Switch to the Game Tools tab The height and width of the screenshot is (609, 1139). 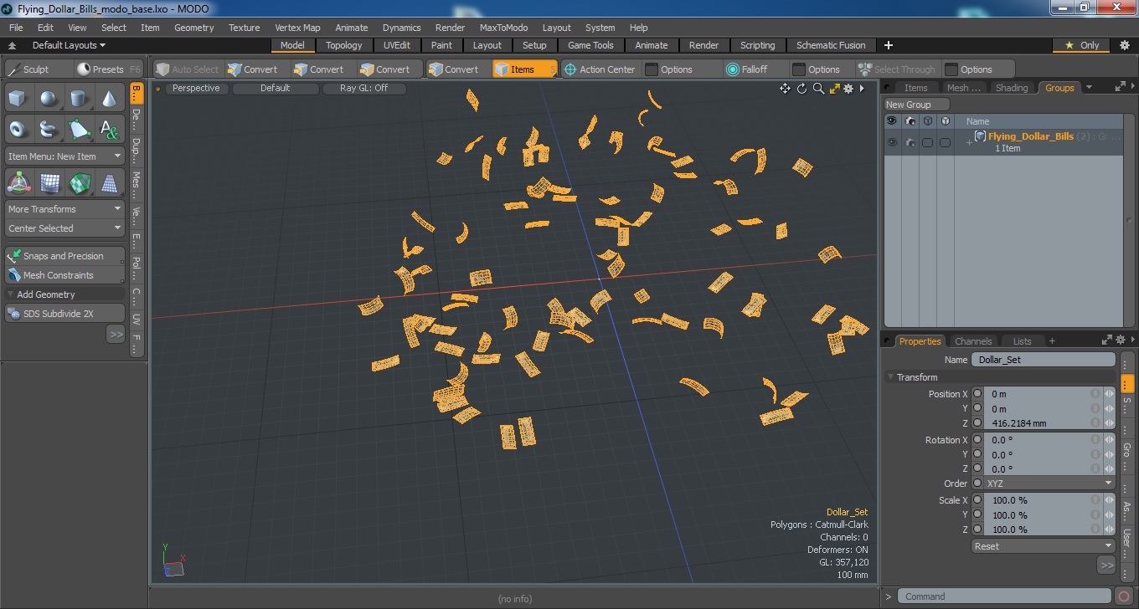coord(590,45)
